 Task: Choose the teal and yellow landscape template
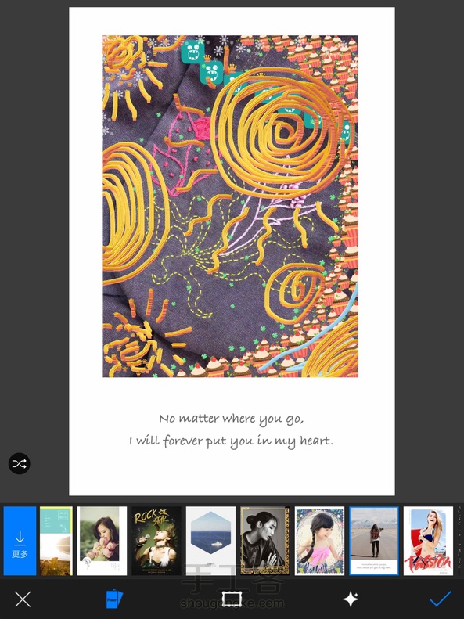(56, 542)
